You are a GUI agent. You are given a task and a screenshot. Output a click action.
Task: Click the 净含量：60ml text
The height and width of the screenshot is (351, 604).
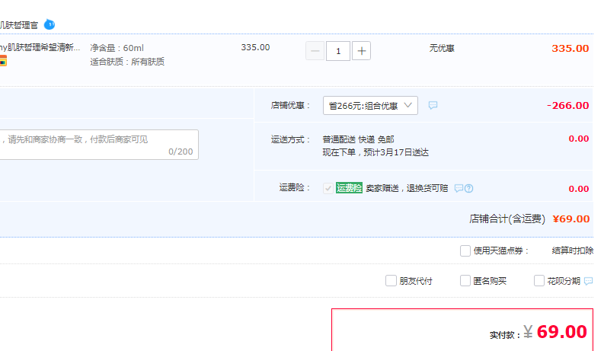pyautogui.click(x=117, y=48)
